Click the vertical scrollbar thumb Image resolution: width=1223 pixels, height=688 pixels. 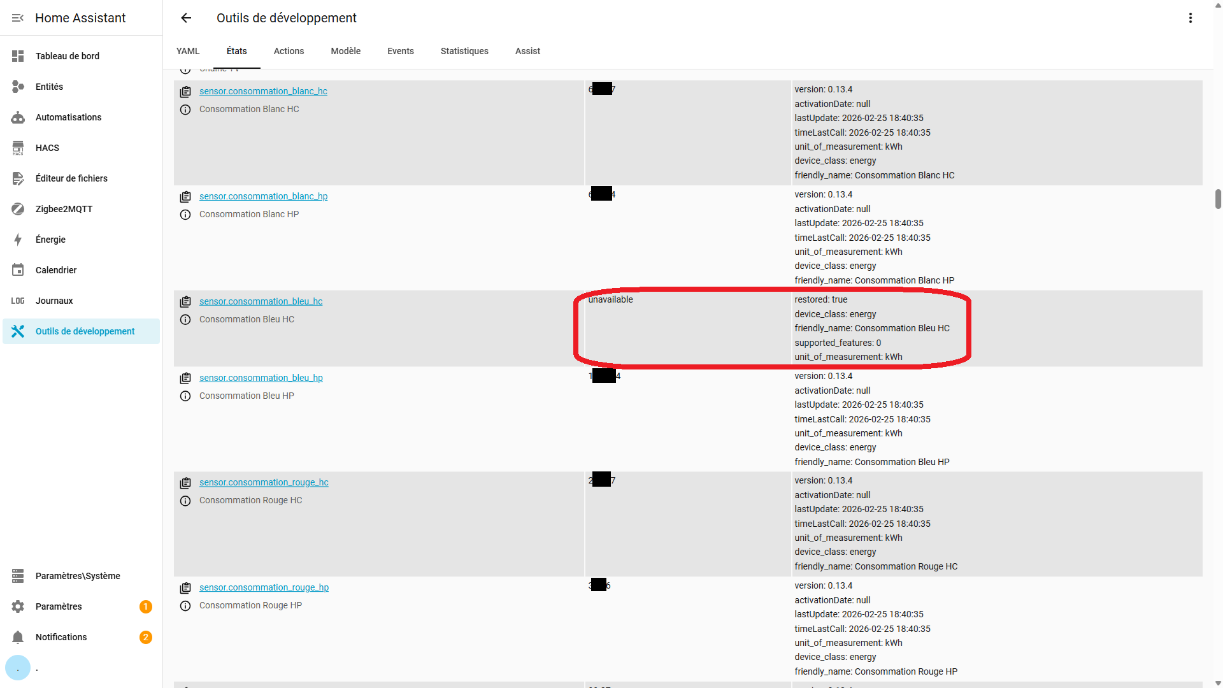1218,199
